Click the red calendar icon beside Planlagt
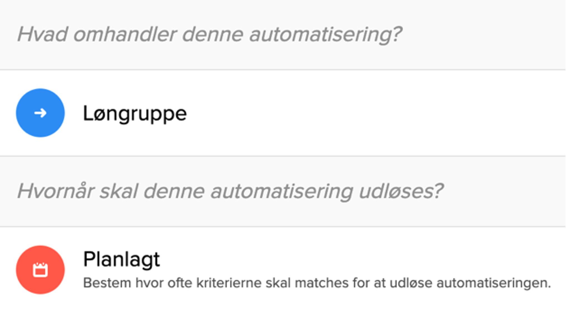This screenshot has width=566, height=311. [x=40, y=269]
